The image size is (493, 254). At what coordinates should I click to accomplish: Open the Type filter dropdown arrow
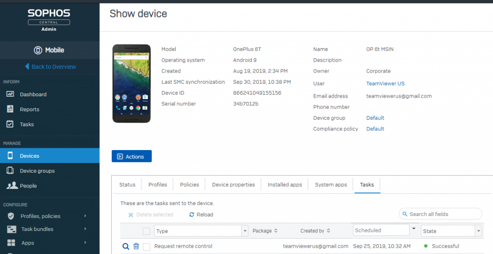(x=245, y=231)
